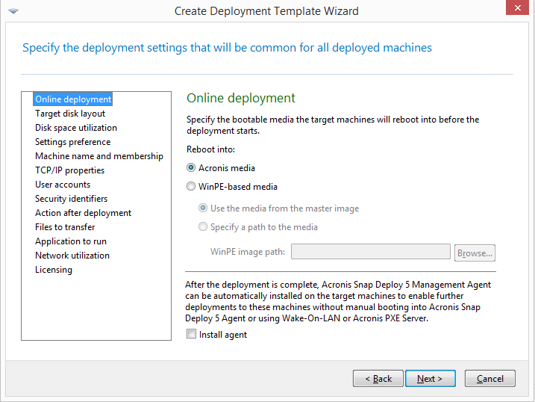Cancel the deployment template wizard
The height and width of the screenshot is (402, 535).
(489, 379)
